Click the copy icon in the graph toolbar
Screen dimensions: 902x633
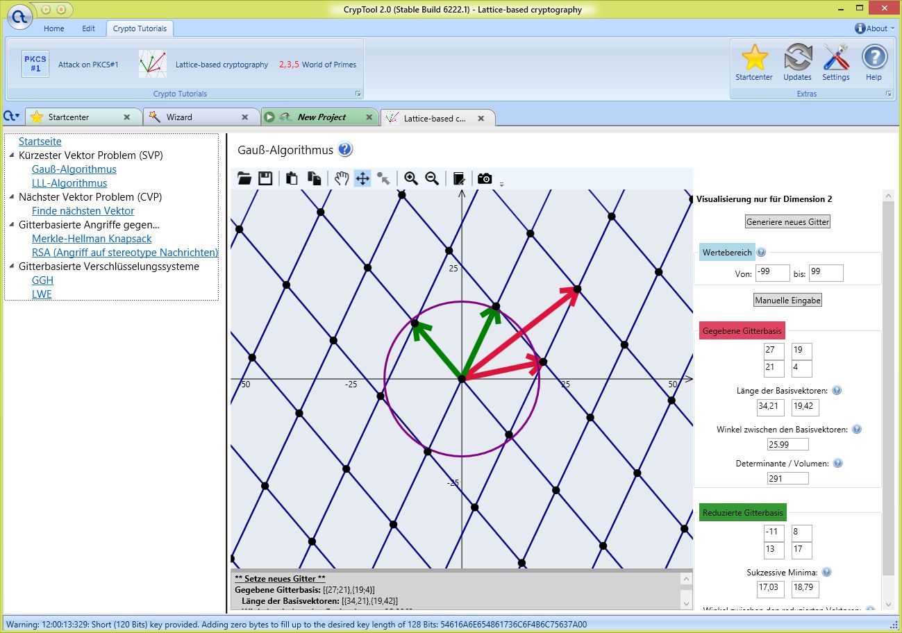[313, 178]
